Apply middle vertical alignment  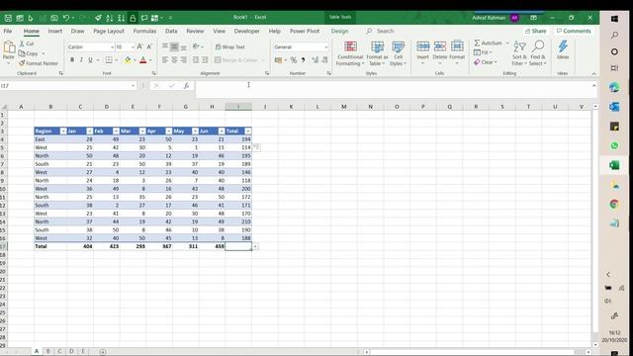click(x=174, y=46)
